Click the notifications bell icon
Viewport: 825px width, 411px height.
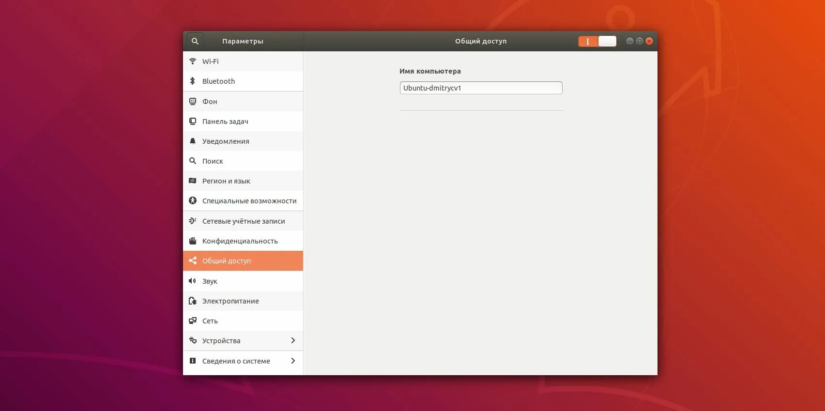coord(193,141)
